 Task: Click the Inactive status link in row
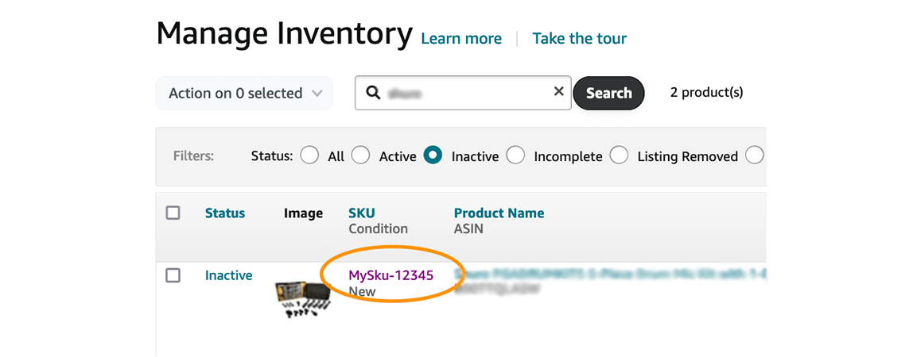[x=228, y=275]
